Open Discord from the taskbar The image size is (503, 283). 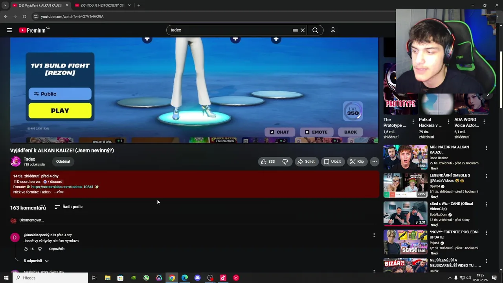click(x=197, y=278)
